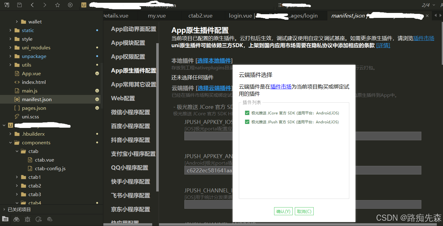The width and height of the screenshot is (443, 226).
Task: Click the Save icon in the toolbar
Action: click(19, 5)
